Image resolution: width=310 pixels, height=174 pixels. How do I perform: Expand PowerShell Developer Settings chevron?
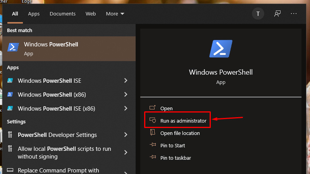(x=126, y=135)
